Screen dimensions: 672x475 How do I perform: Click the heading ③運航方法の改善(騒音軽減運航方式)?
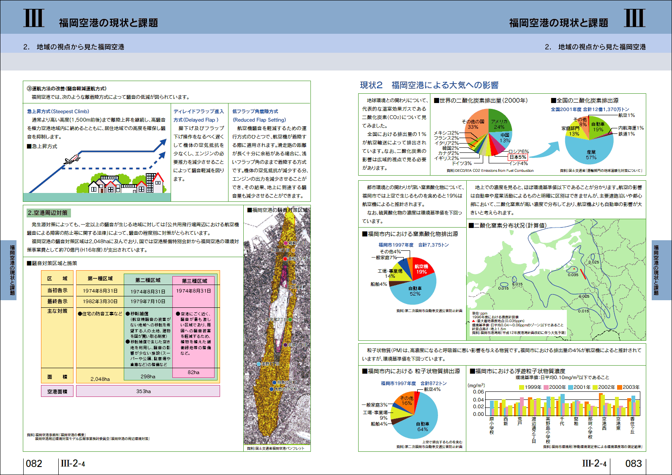point(67,89)
